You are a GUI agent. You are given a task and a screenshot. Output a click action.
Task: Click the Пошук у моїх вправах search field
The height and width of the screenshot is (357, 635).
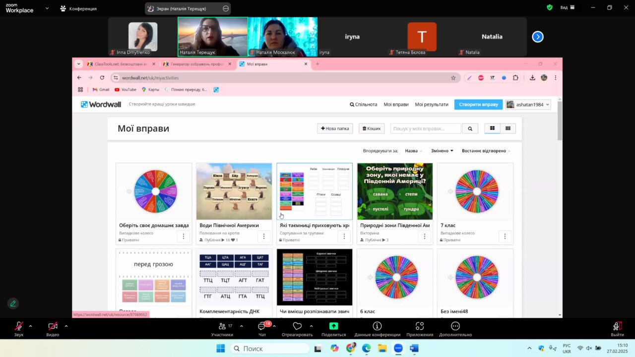426,128
